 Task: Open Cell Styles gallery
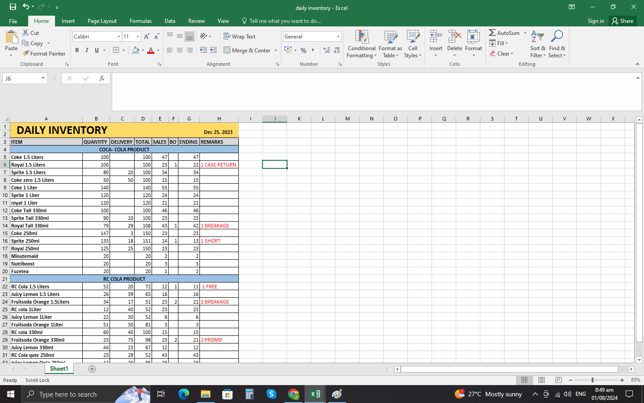[x=413, y=44]
